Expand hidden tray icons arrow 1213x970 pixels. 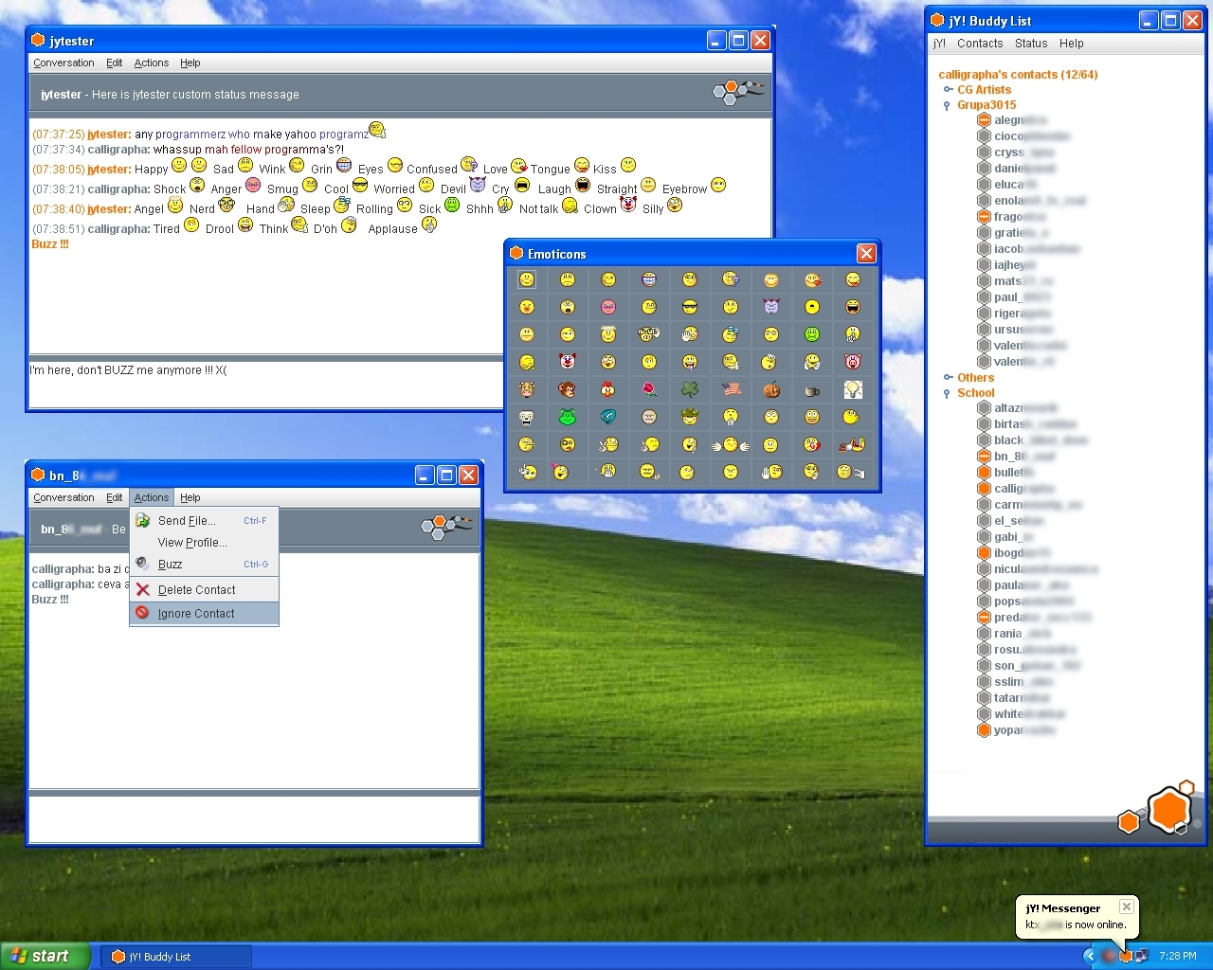[1089, 956]
